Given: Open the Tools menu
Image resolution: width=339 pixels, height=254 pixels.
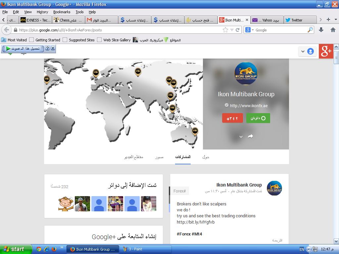Looking at the screenshot, I should (79, 12).
